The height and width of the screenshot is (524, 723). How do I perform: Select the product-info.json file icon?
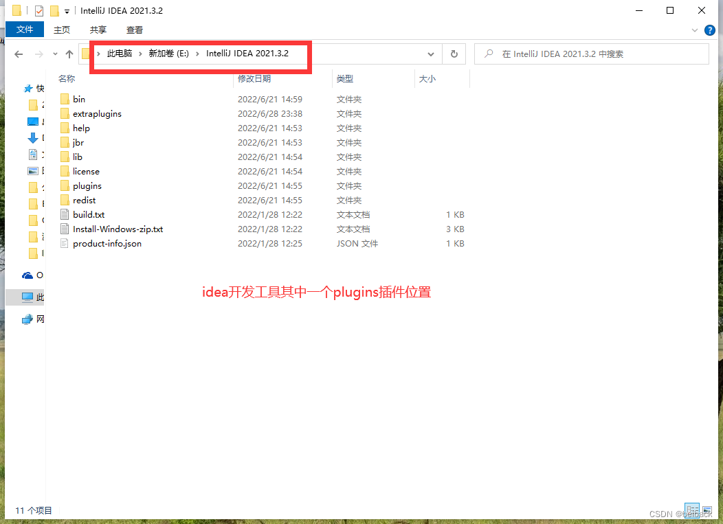click(x=65, y=243)
